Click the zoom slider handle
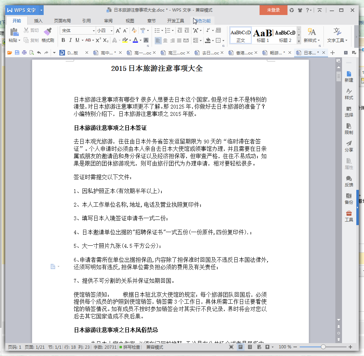The width and height of the screenshot is (364, 356). [323, 347]
